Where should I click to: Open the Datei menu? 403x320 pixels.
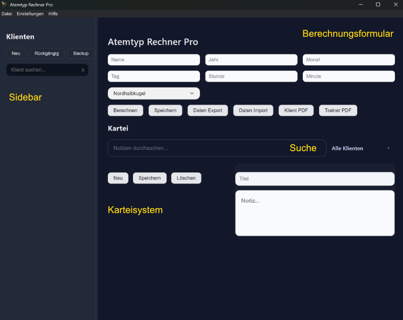pos(7,14)
